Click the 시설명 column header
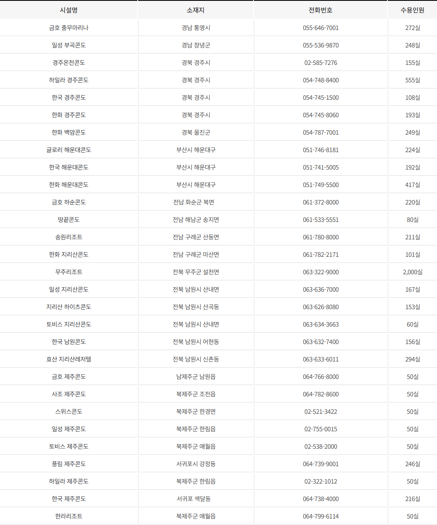The width and height of the screenshot is (437, 525). 69,10
